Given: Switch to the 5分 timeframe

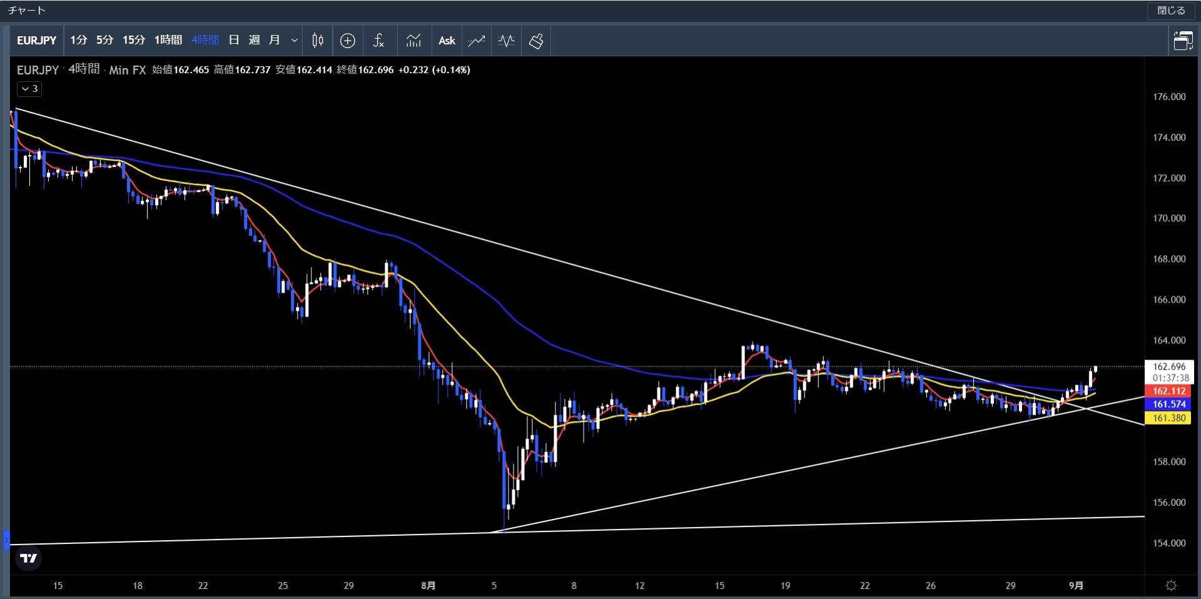Looking at the screenshot, I should pyautogui.click(x=104, y=41).
